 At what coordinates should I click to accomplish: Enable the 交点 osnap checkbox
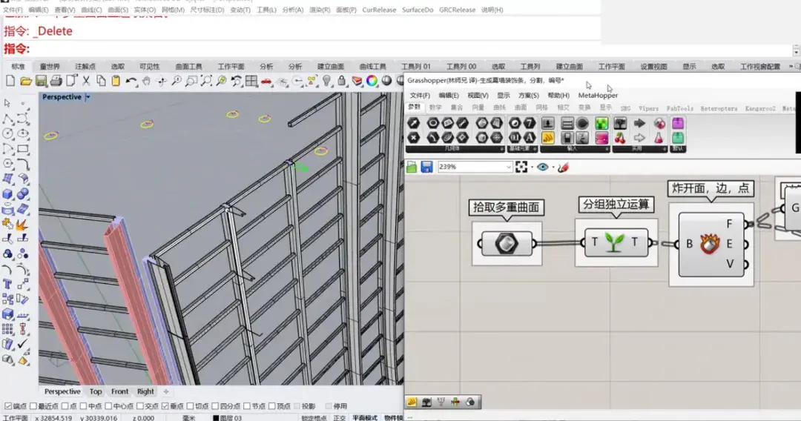pos(140,406)
